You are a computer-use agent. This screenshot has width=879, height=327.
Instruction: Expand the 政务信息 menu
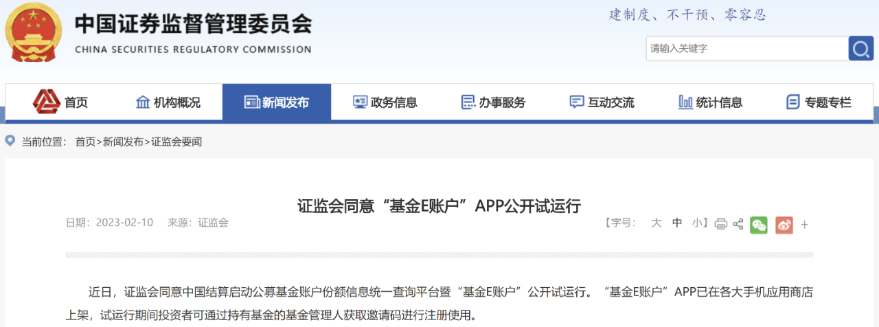coord(385,102)
